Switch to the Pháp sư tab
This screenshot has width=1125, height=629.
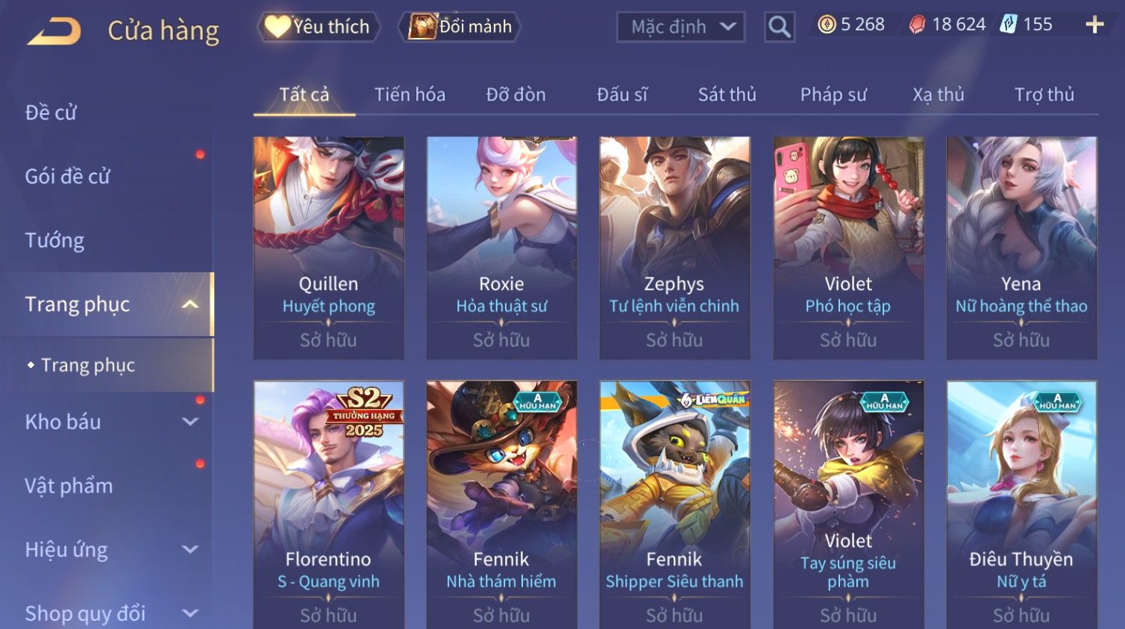pyautogui.click(x=833, y=95)
